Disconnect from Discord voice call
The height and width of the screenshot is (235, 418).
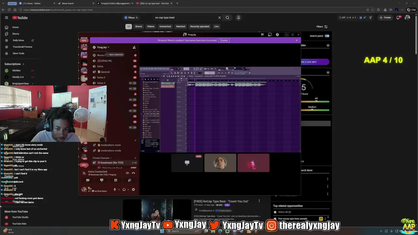click(133, 173)
